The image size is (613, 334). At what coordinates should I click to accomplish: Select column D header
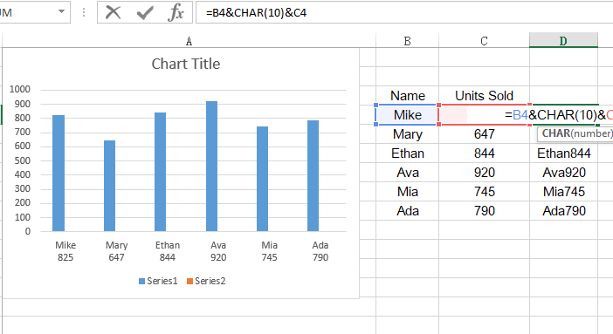[x=563, y=40]
